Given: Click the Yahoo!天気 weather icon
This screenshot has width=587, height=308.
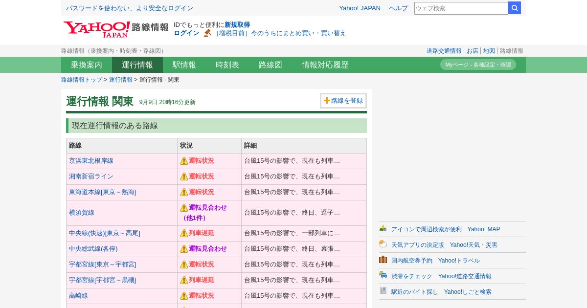Looking at the screenshot, I should pyautogui.click(x=383, y=244).
